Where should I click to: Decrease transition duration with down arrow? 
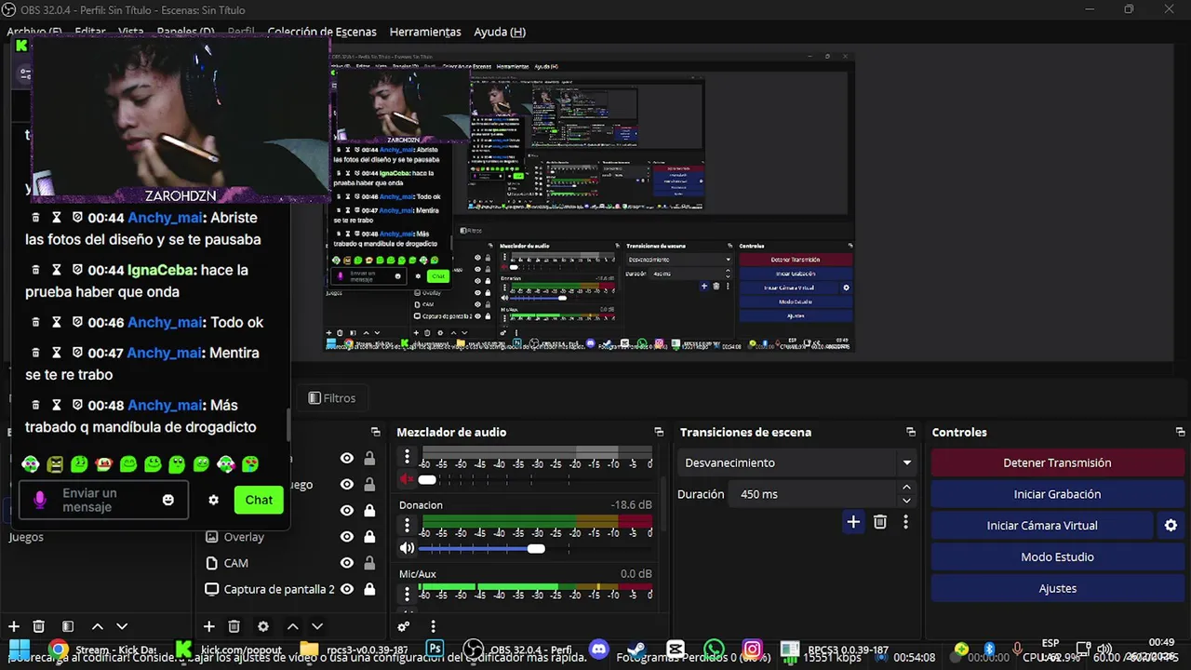[x=906, y=501]
